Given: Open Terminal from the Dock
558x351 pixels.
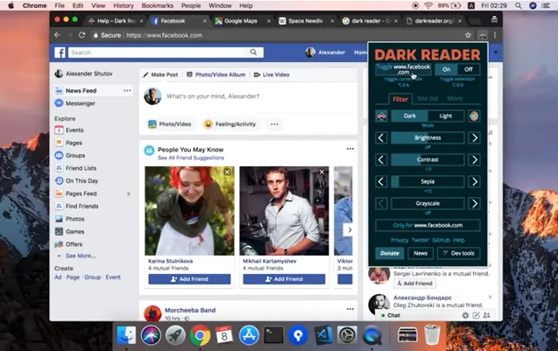Looking at the screenshot, I should [273, 335].
